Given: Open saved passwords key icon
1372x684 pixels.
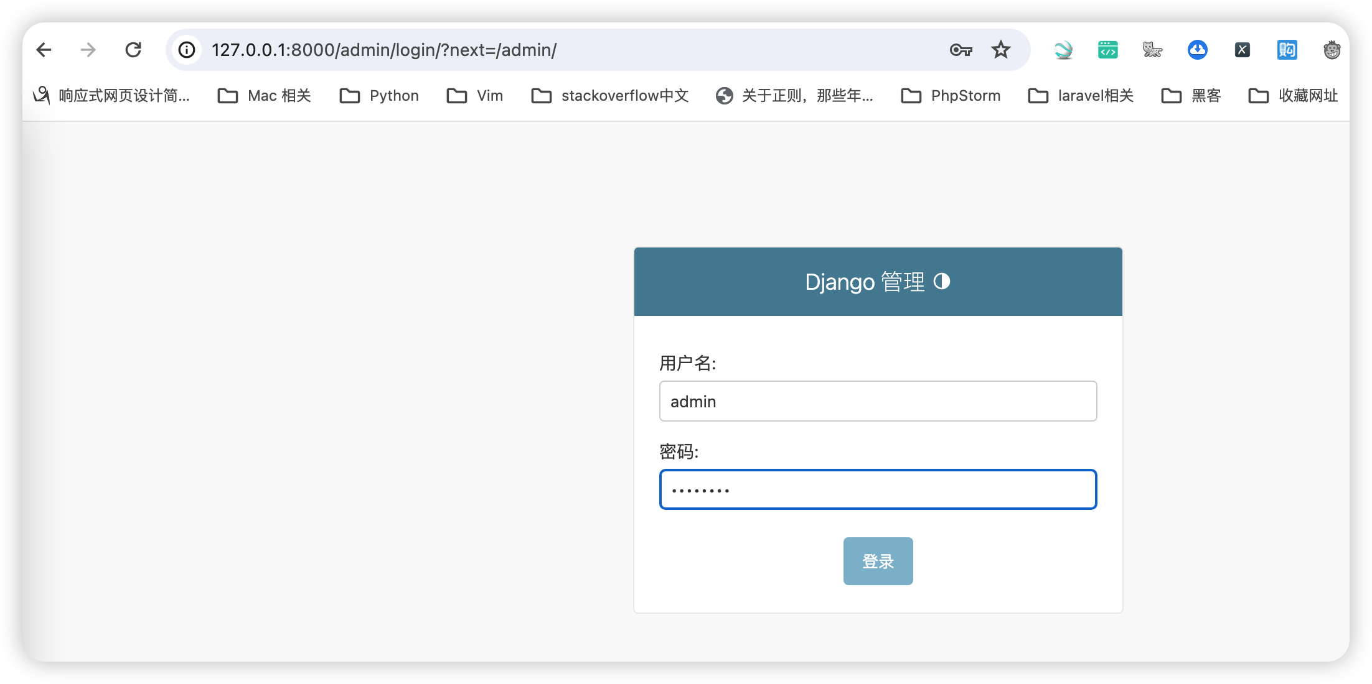Looking at the screenshot, I should pyautogui.click(x=961, y=50).
